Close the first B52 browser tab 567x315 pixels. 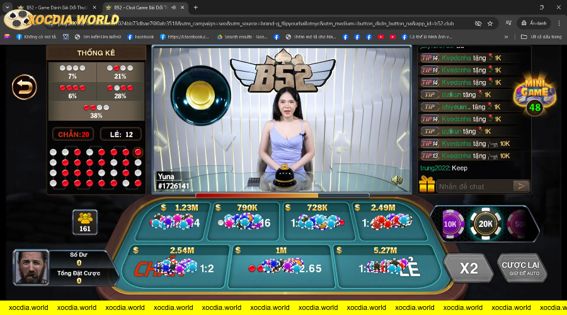94,7
